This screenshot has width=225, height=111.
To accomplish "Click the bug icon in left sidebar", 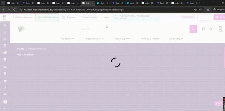I will pyautogui.click(x=5, y=94).
